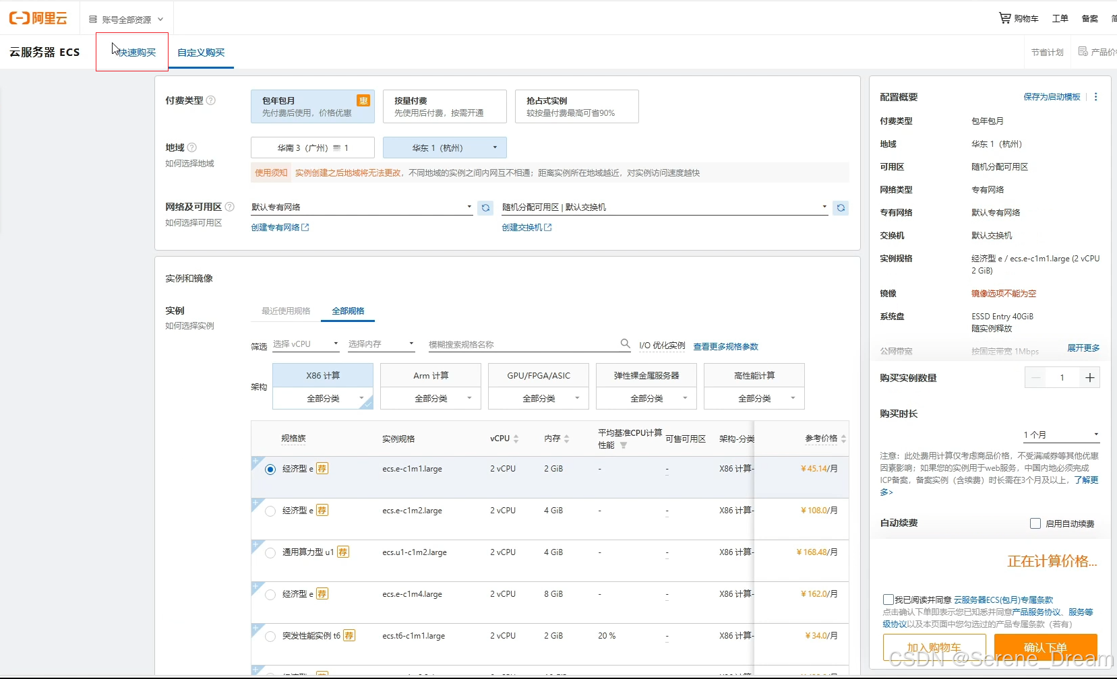Screen dimensions: 1117x679
Task: Click the search magnifier in spec search
Action: 626,344
